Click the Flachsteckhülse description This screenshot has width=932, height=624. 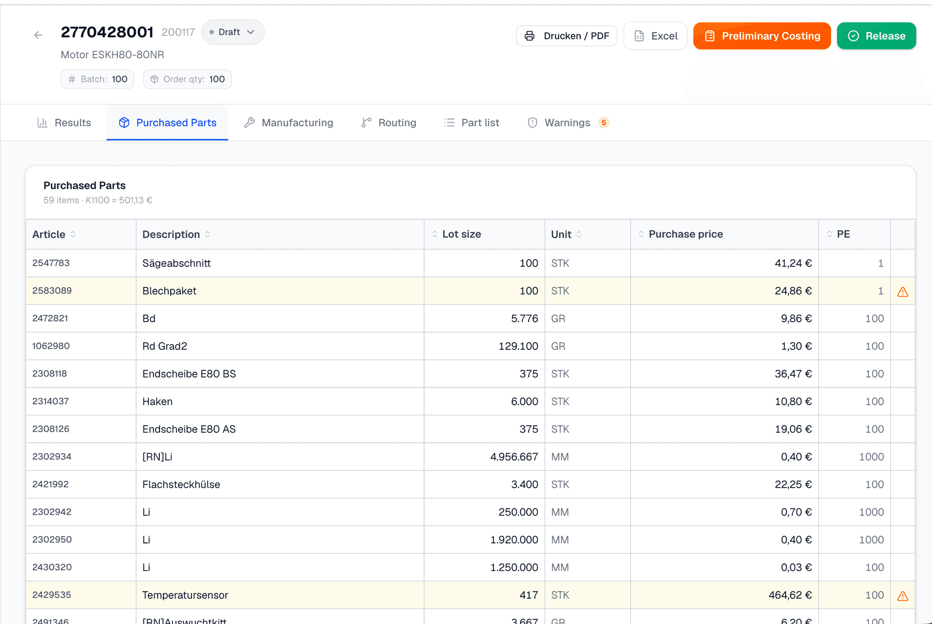181,484
